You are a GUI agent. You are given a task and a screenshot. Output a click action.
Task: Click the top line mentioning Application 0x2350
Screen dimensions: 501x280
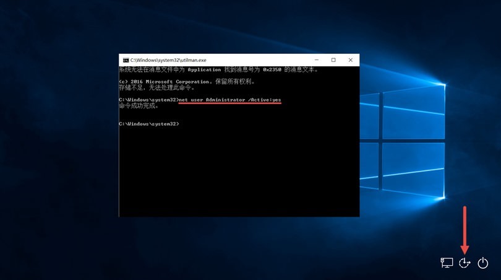218,69
